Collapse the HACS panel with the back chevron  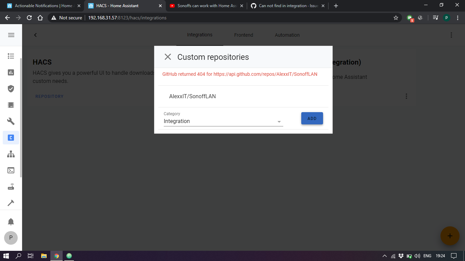(35, 35)
